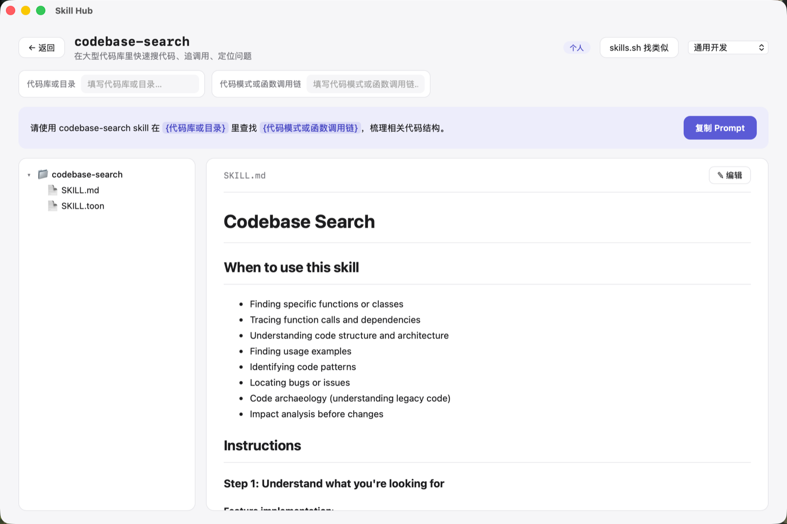Image resolution: width=787 pixels, height=524 pixels.
Task: Collapse the codebase-search tree arrow
Action: (29, 175)
